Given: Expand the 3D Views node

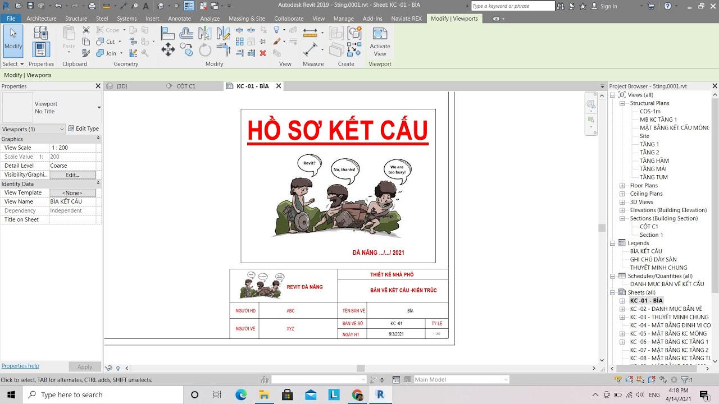Looking at the screenshot, I should pyautogui.click(x=622, y=202).
